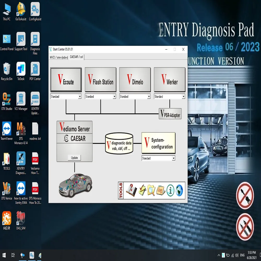This screenshot has height=261, width=261.
Task: Open the volume control in tray
Action: tap(237, 255)
